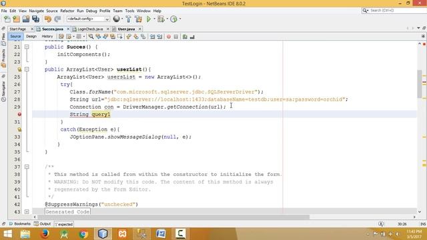427x240 pixels.
Task: Switch to the Start Page tab
Action: pos(18,29)
